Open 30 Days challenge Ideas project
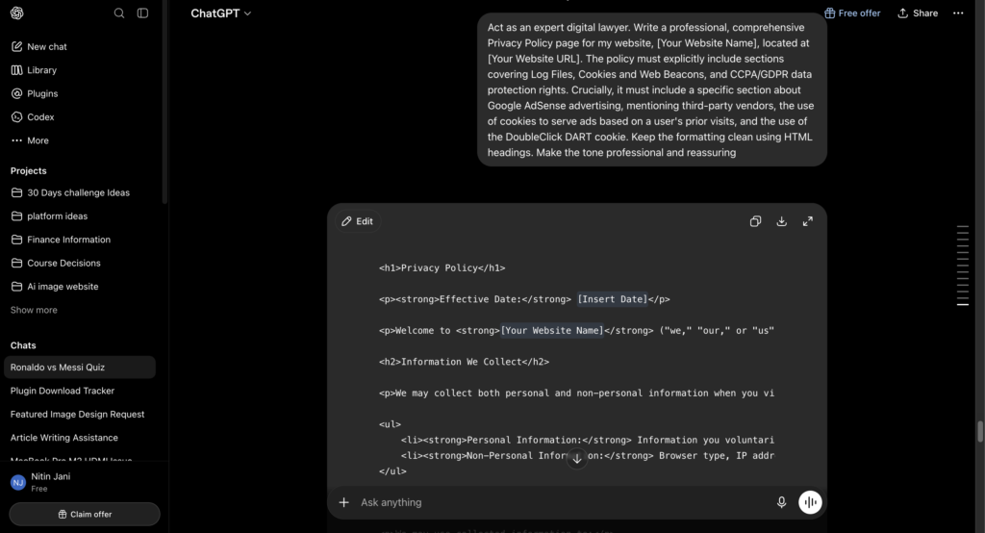 80,193
